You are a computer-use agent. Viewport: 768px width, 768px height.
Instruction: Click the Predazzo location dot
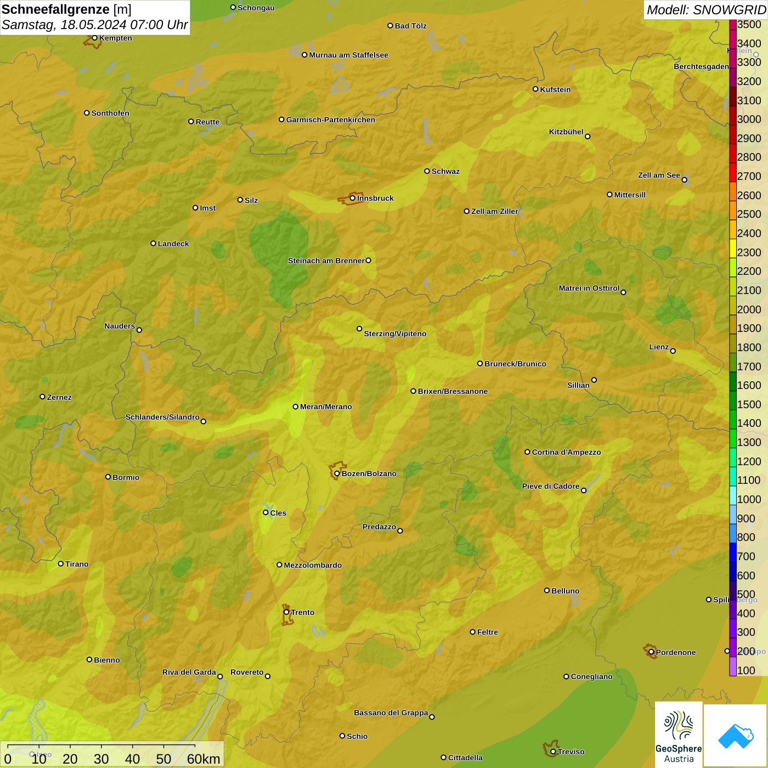(x=400, y=530)
